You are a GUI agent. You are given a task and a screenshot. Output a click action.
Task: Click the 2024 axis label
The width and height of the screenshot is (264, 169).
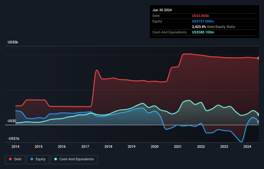tap(247, 147)
